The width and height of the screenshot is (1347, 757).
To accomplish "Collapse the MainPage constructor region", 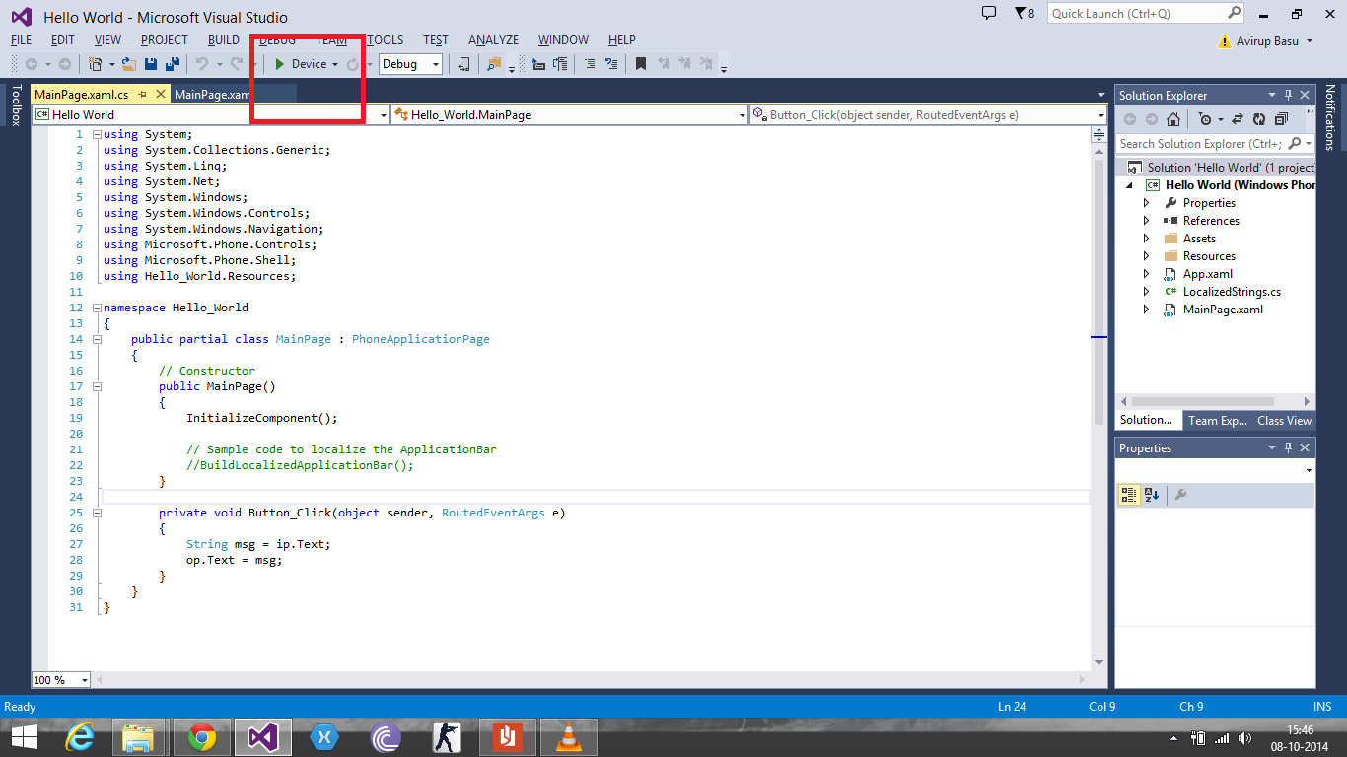I will (x=97, y=386).
